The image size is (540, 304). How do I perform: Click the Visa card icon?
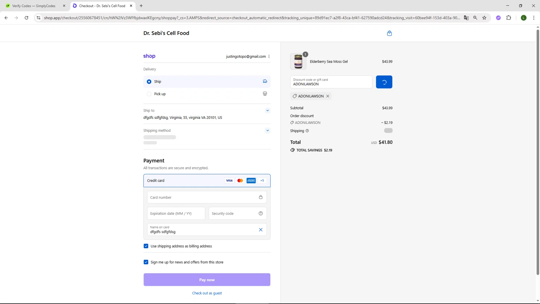click(x=229, y=181)
